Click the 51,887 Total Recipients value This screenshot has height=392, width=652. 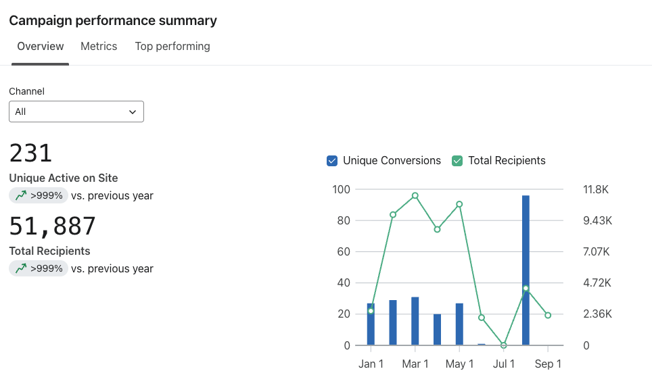52,226
